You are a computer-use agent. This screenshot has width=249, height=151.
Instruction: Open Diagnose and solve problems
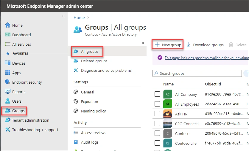click(106, 70)
